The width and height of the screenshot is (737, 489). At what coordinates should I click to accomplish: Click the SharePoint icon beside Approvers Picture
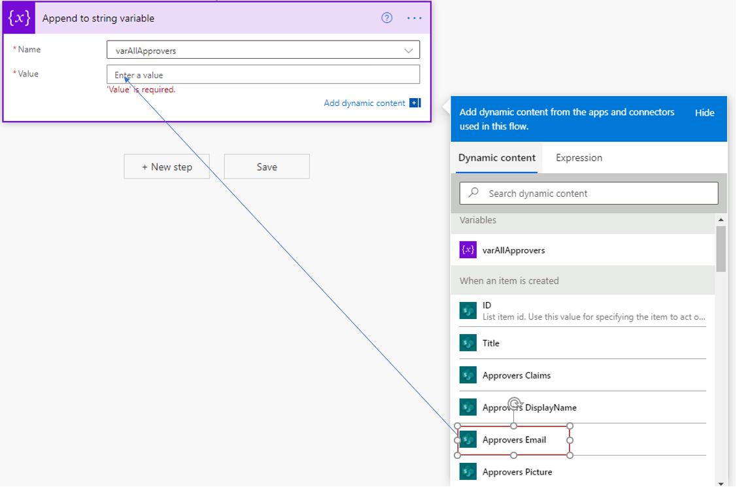[x=468, y=471]
